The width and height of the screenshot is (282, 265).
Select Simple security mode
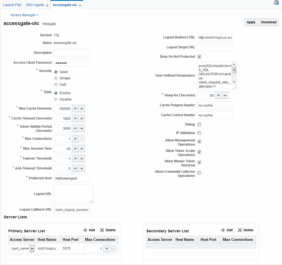point(56,78)
